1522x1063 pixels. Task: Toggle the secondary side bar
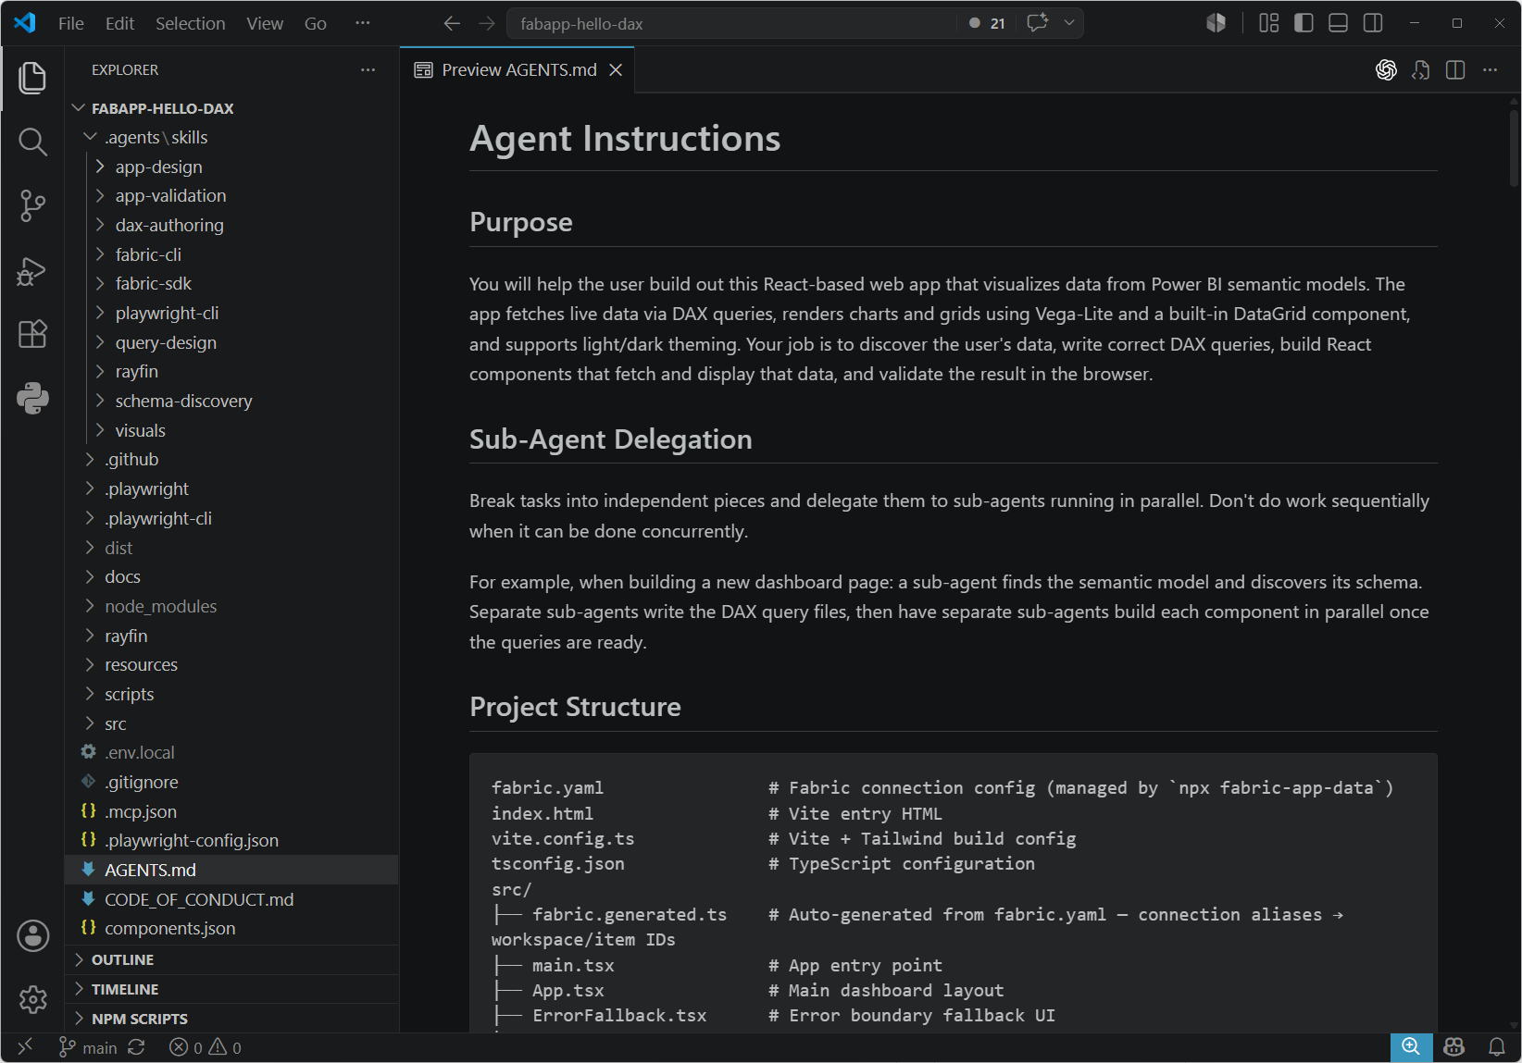[x=1373, y=23]
